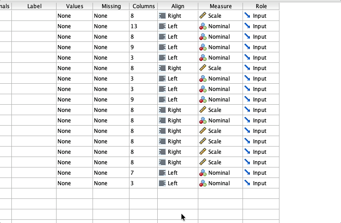Click the Values column header

pos(74,6)
